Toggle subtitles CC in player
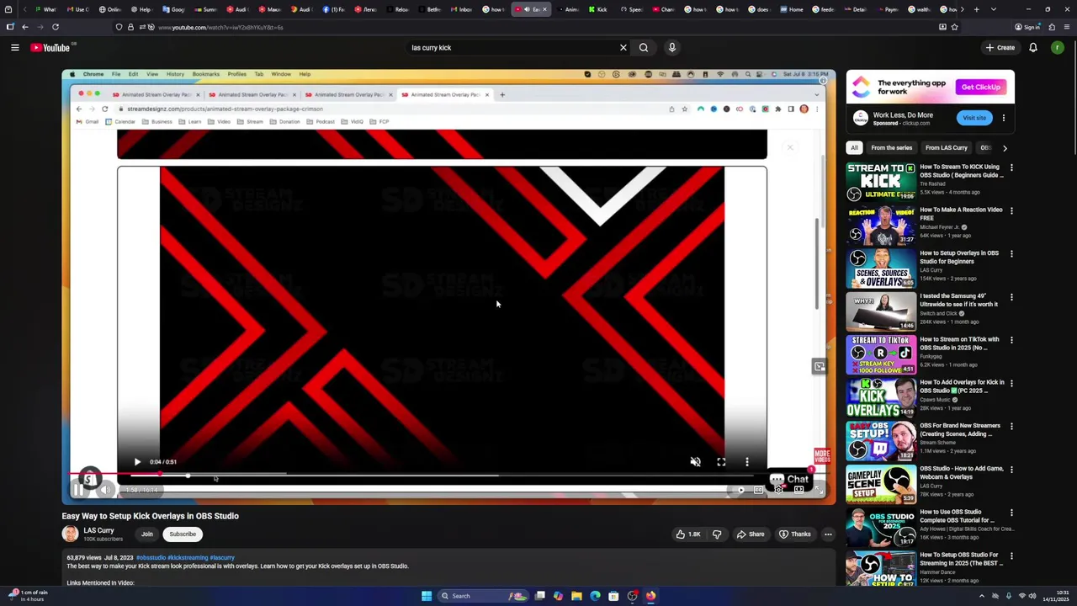Viewport: 1077px width, 606px height. point(759,490)
